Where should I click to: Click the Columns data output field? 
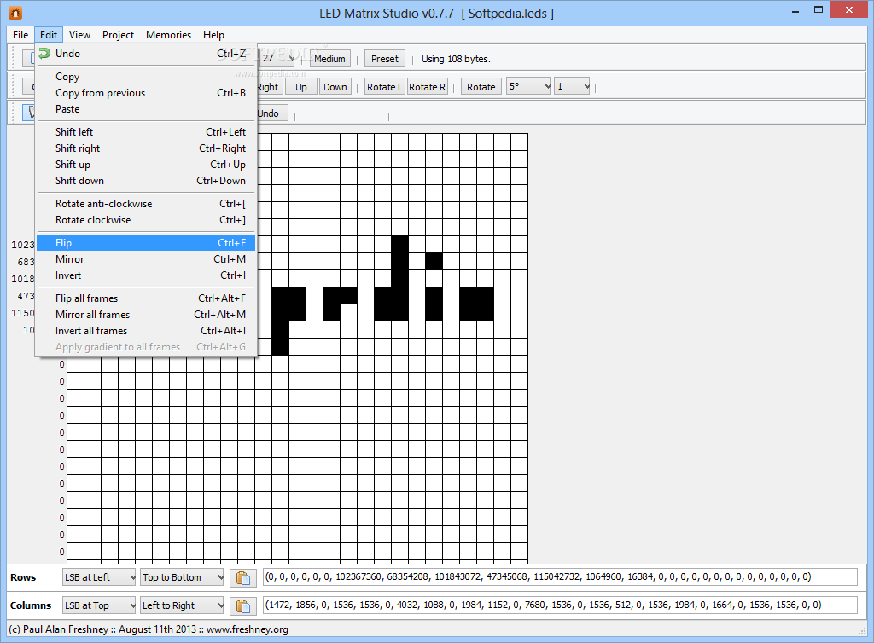tap(560, 605)
